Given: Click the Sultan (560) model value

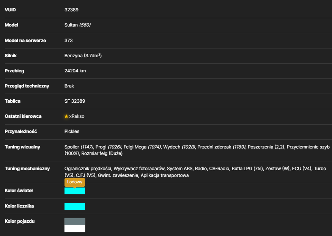Looking at the screenshot, I should (77, 25).
